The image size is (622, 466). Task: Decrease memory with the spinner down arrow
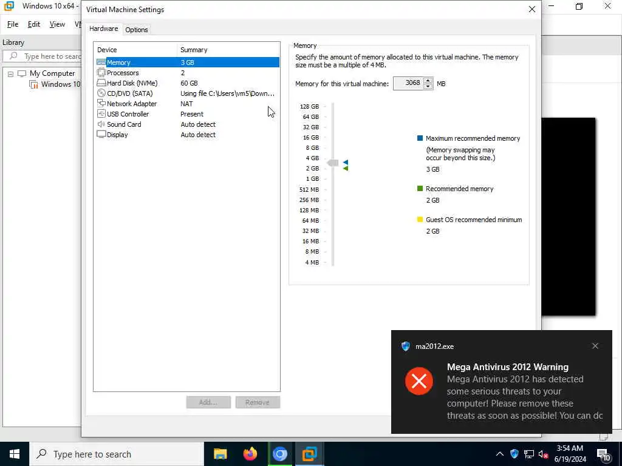[428, 86]
